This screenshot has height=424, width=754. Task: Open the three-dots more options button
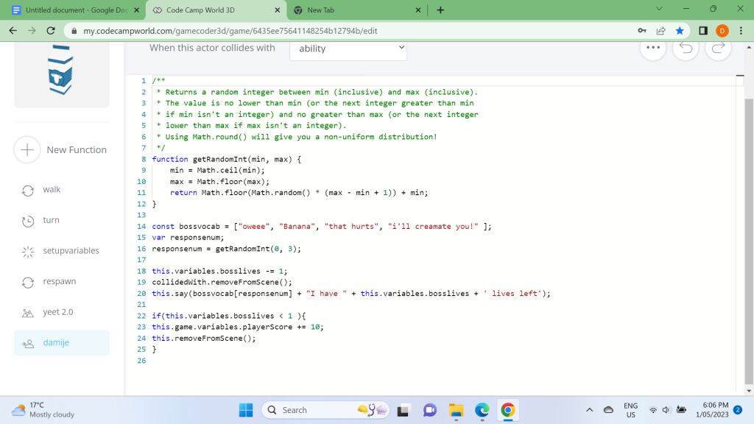[653, 49]
